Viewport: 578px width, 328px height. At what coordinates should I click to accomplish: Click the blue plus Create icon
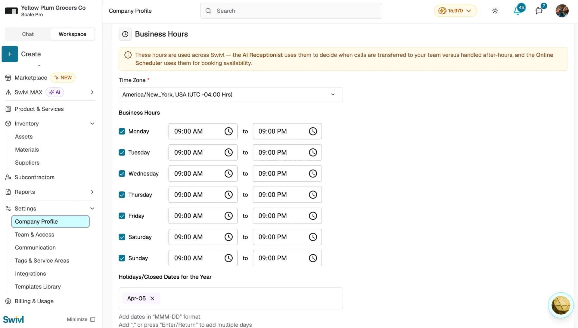[x=10, y=54]
